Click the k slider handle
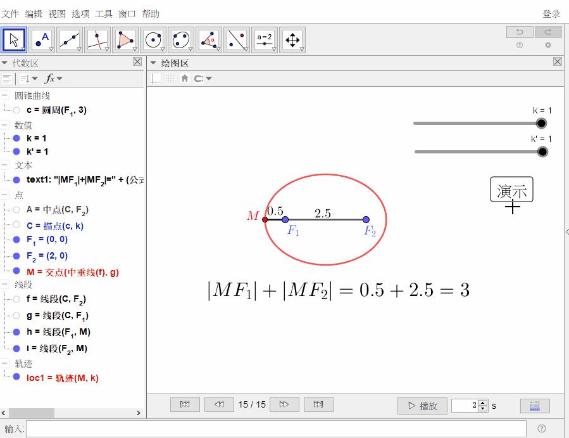This screenshot has width=569, height=438. click(x=541, y=124)
